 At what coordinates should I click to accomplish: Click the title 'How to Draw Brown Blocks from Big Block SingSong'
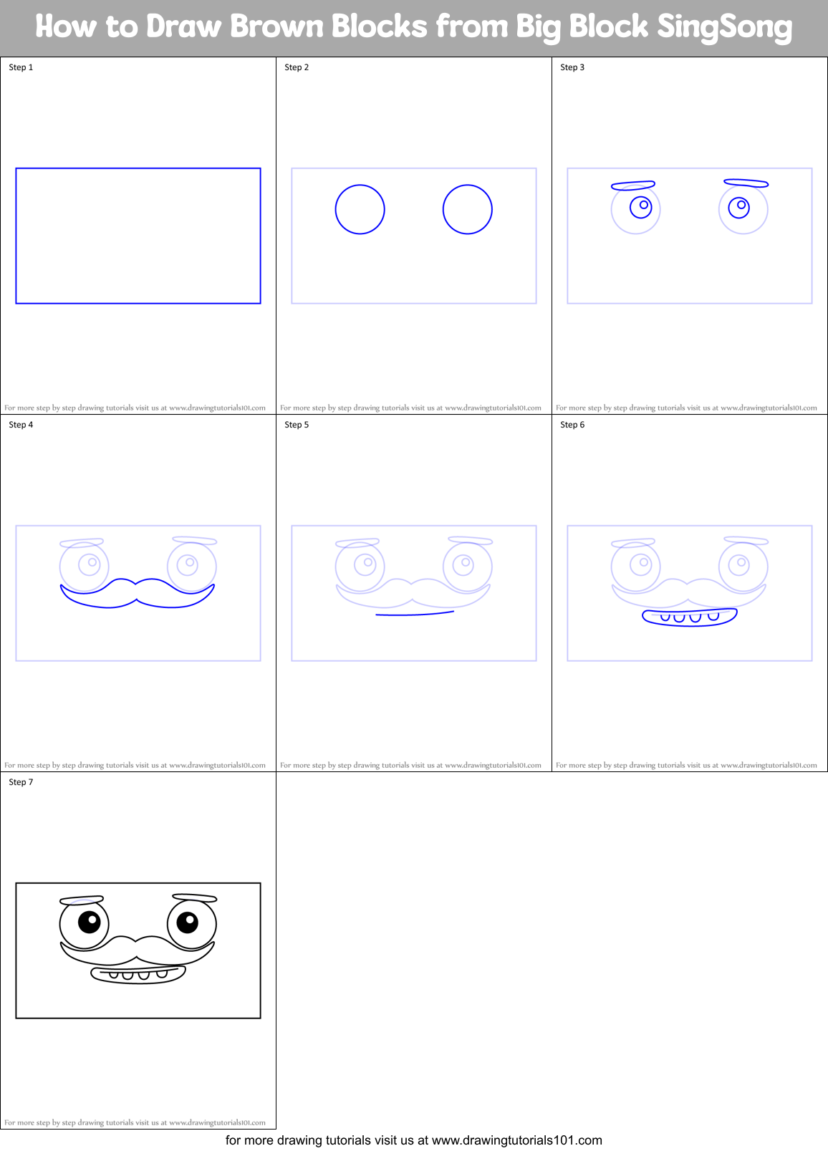point(414,27)
